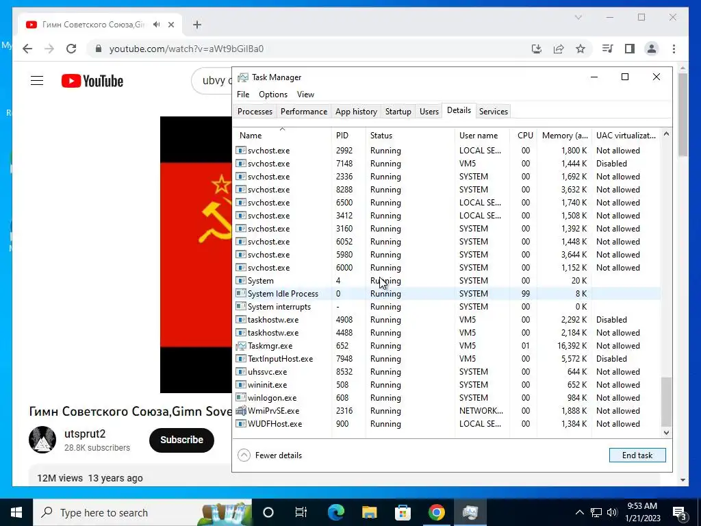Open the Chrome tab search chevron

click(x=578, y=17)
